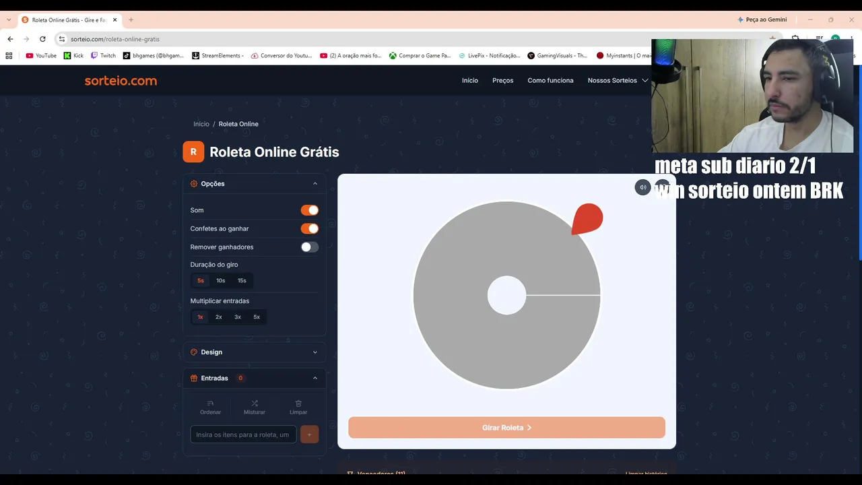Go back with the browser back arrow

10,39
